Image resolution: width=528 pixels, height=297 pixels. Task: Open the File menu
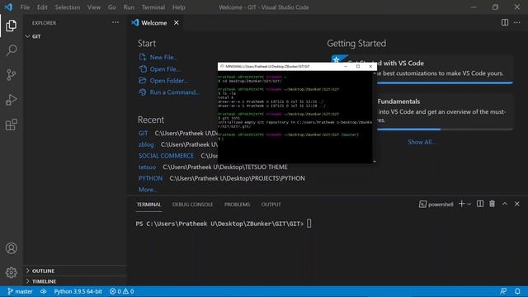click(25, 7)
